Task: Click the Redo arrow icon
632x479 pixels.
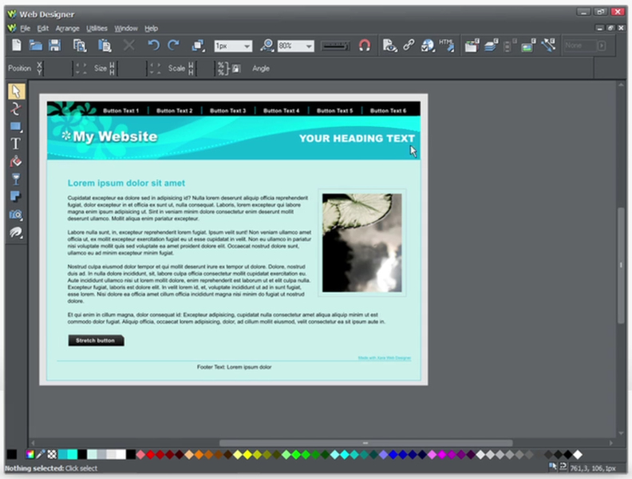Action: [173, 46]
